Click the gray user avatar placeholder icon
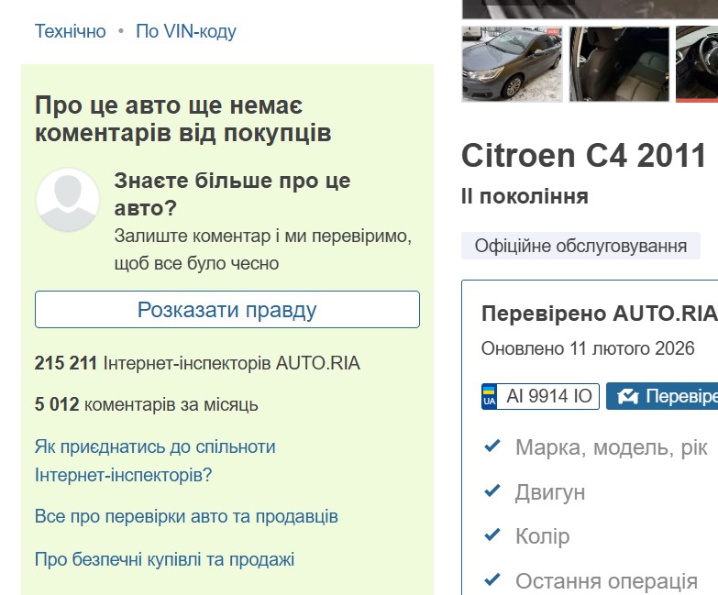The height and width of the screenshot is (595, 718). pos(67,200)
